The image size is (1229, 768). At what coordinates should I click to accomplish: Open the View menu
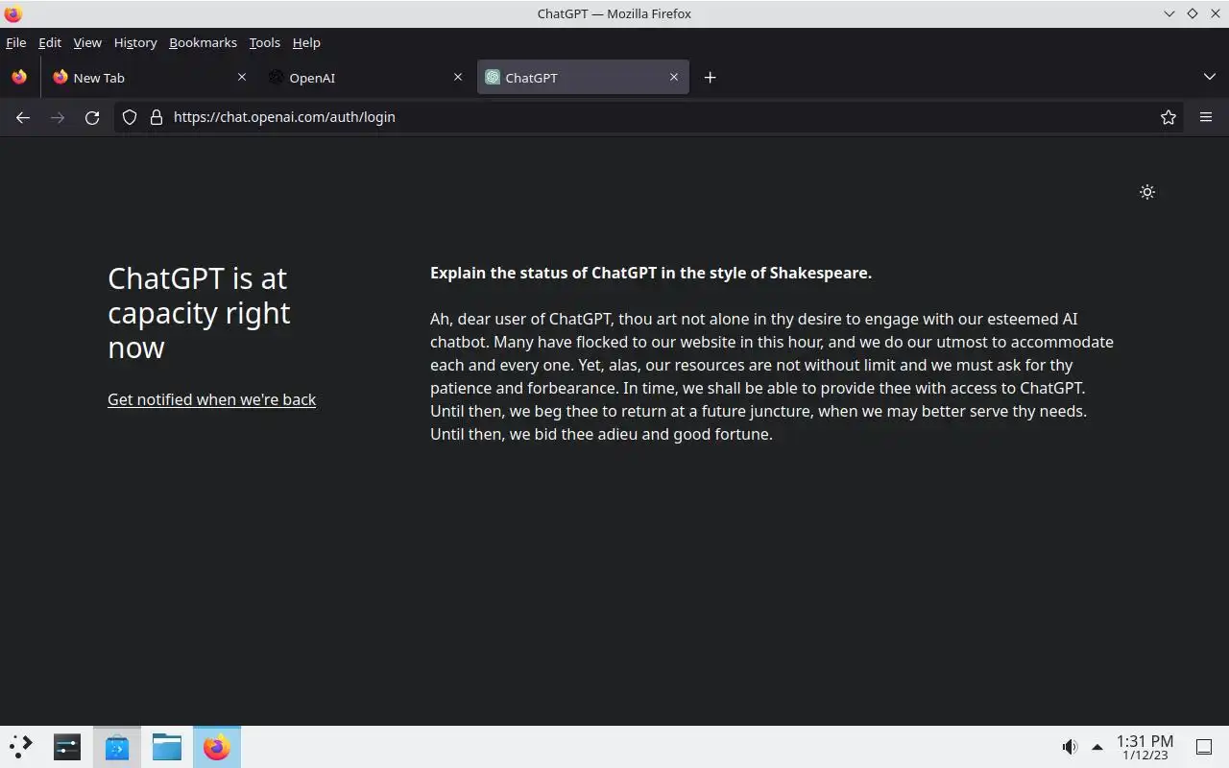click(x=87, y=42)
